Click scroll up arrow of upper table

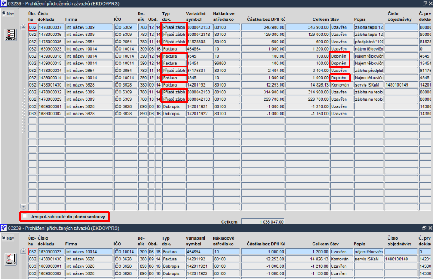pyautogui.click(x=23, y=27)
